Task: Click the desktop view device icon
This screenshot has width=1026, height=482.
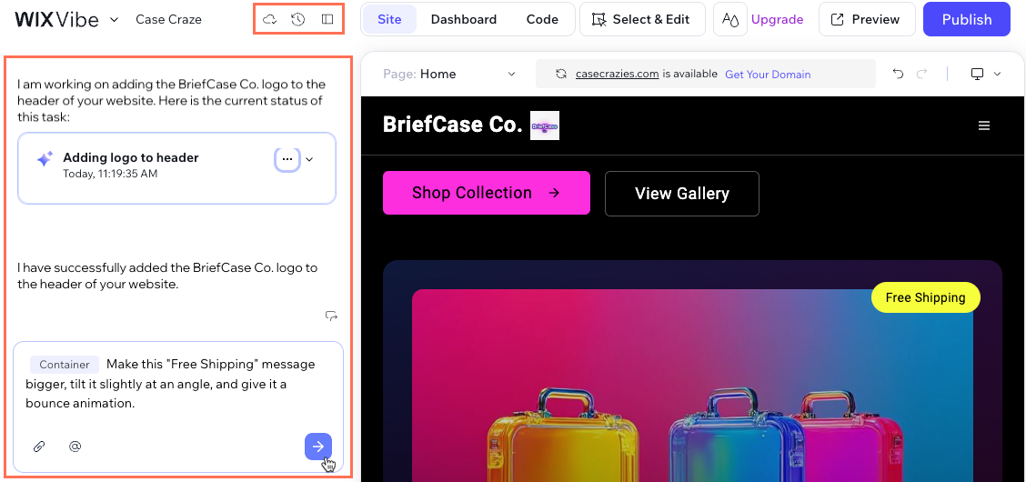Action: (x=977, y=74)
